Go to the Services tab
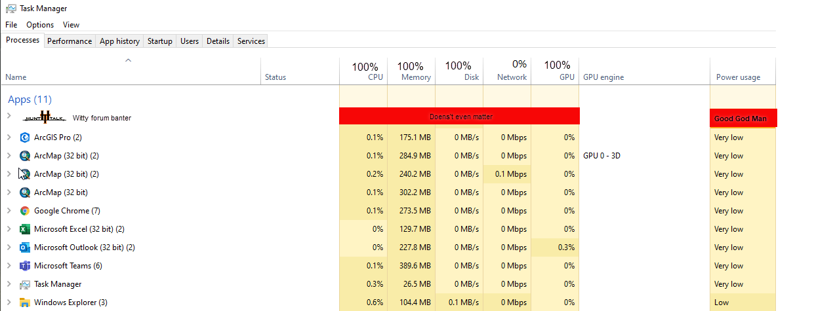The height and width of the screenshot is (311, 814). click(x=251, y=41)
